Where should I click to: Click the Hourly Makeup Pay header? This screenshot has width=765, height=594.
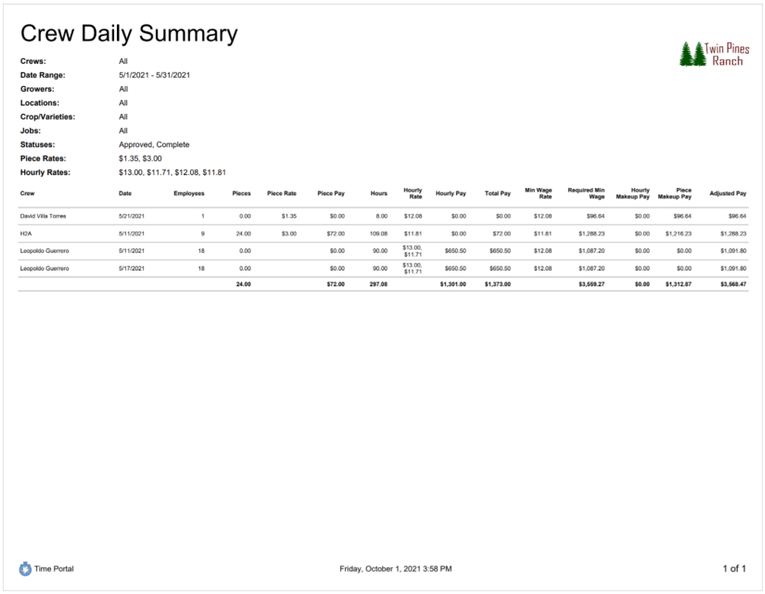(x=632, y=194)
